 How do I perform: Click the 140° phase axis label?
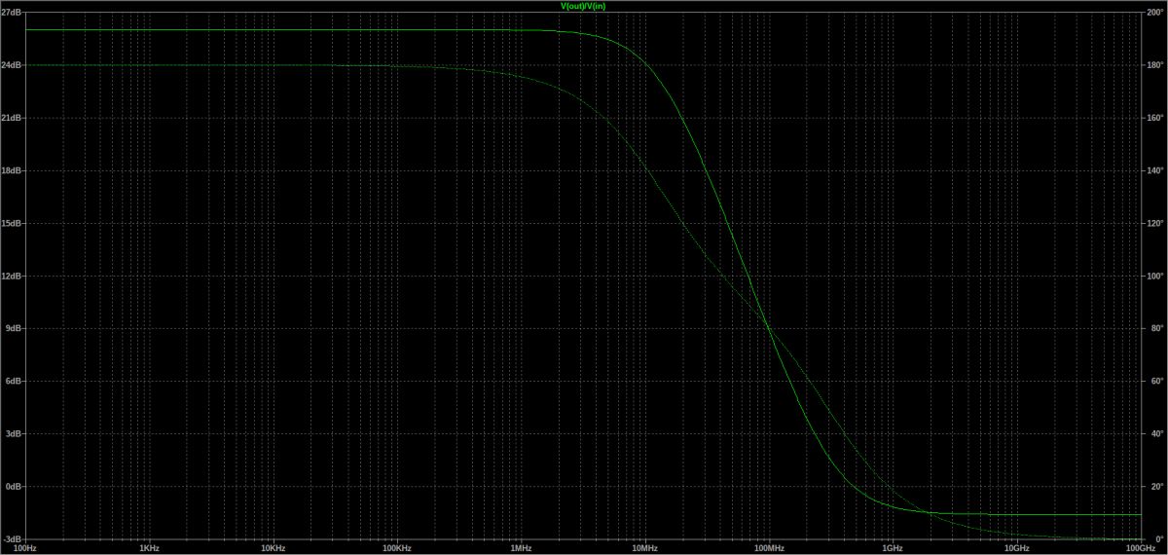point(1156,170)
